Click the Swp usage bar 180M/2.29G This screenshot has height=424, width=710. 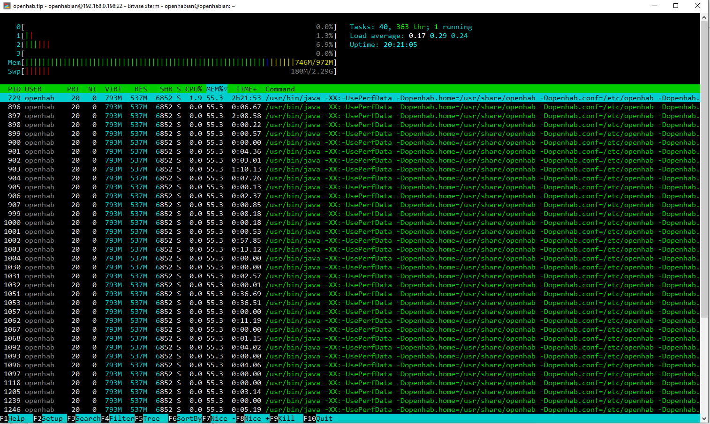(x=172, y=71)
